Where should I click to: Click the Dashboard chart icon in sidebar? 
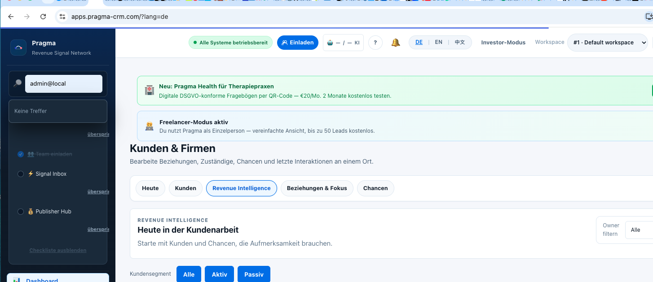point(16,280)
